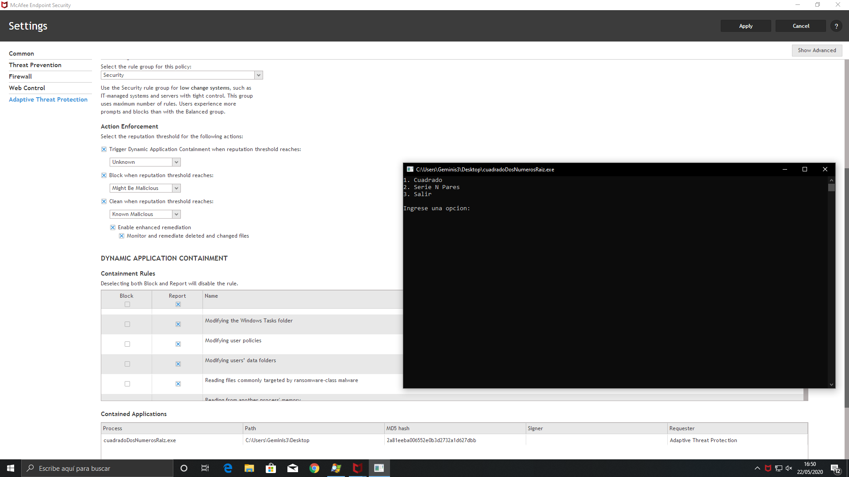This screenshot has width=849, height=477.
Task: Open Microsoft Store taskbar icon
Action: (271, 468)
